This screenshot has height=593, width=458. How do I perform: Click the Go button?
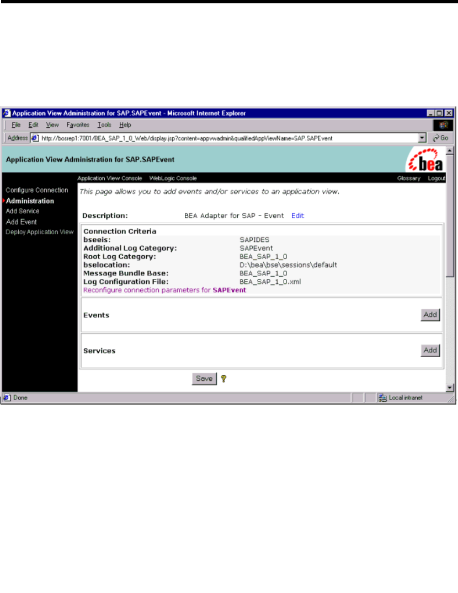[440, 138]
